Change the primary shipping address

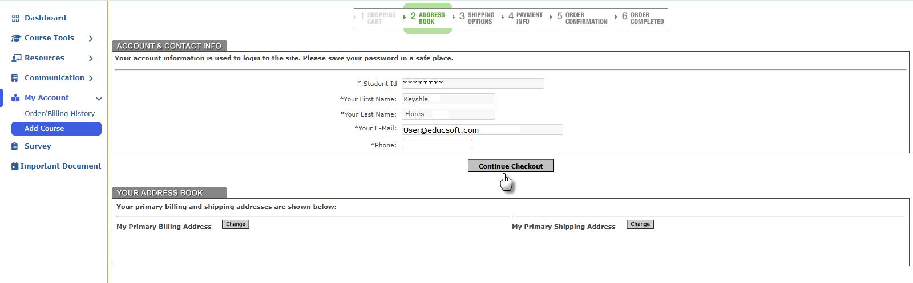[x=640, y=224]
